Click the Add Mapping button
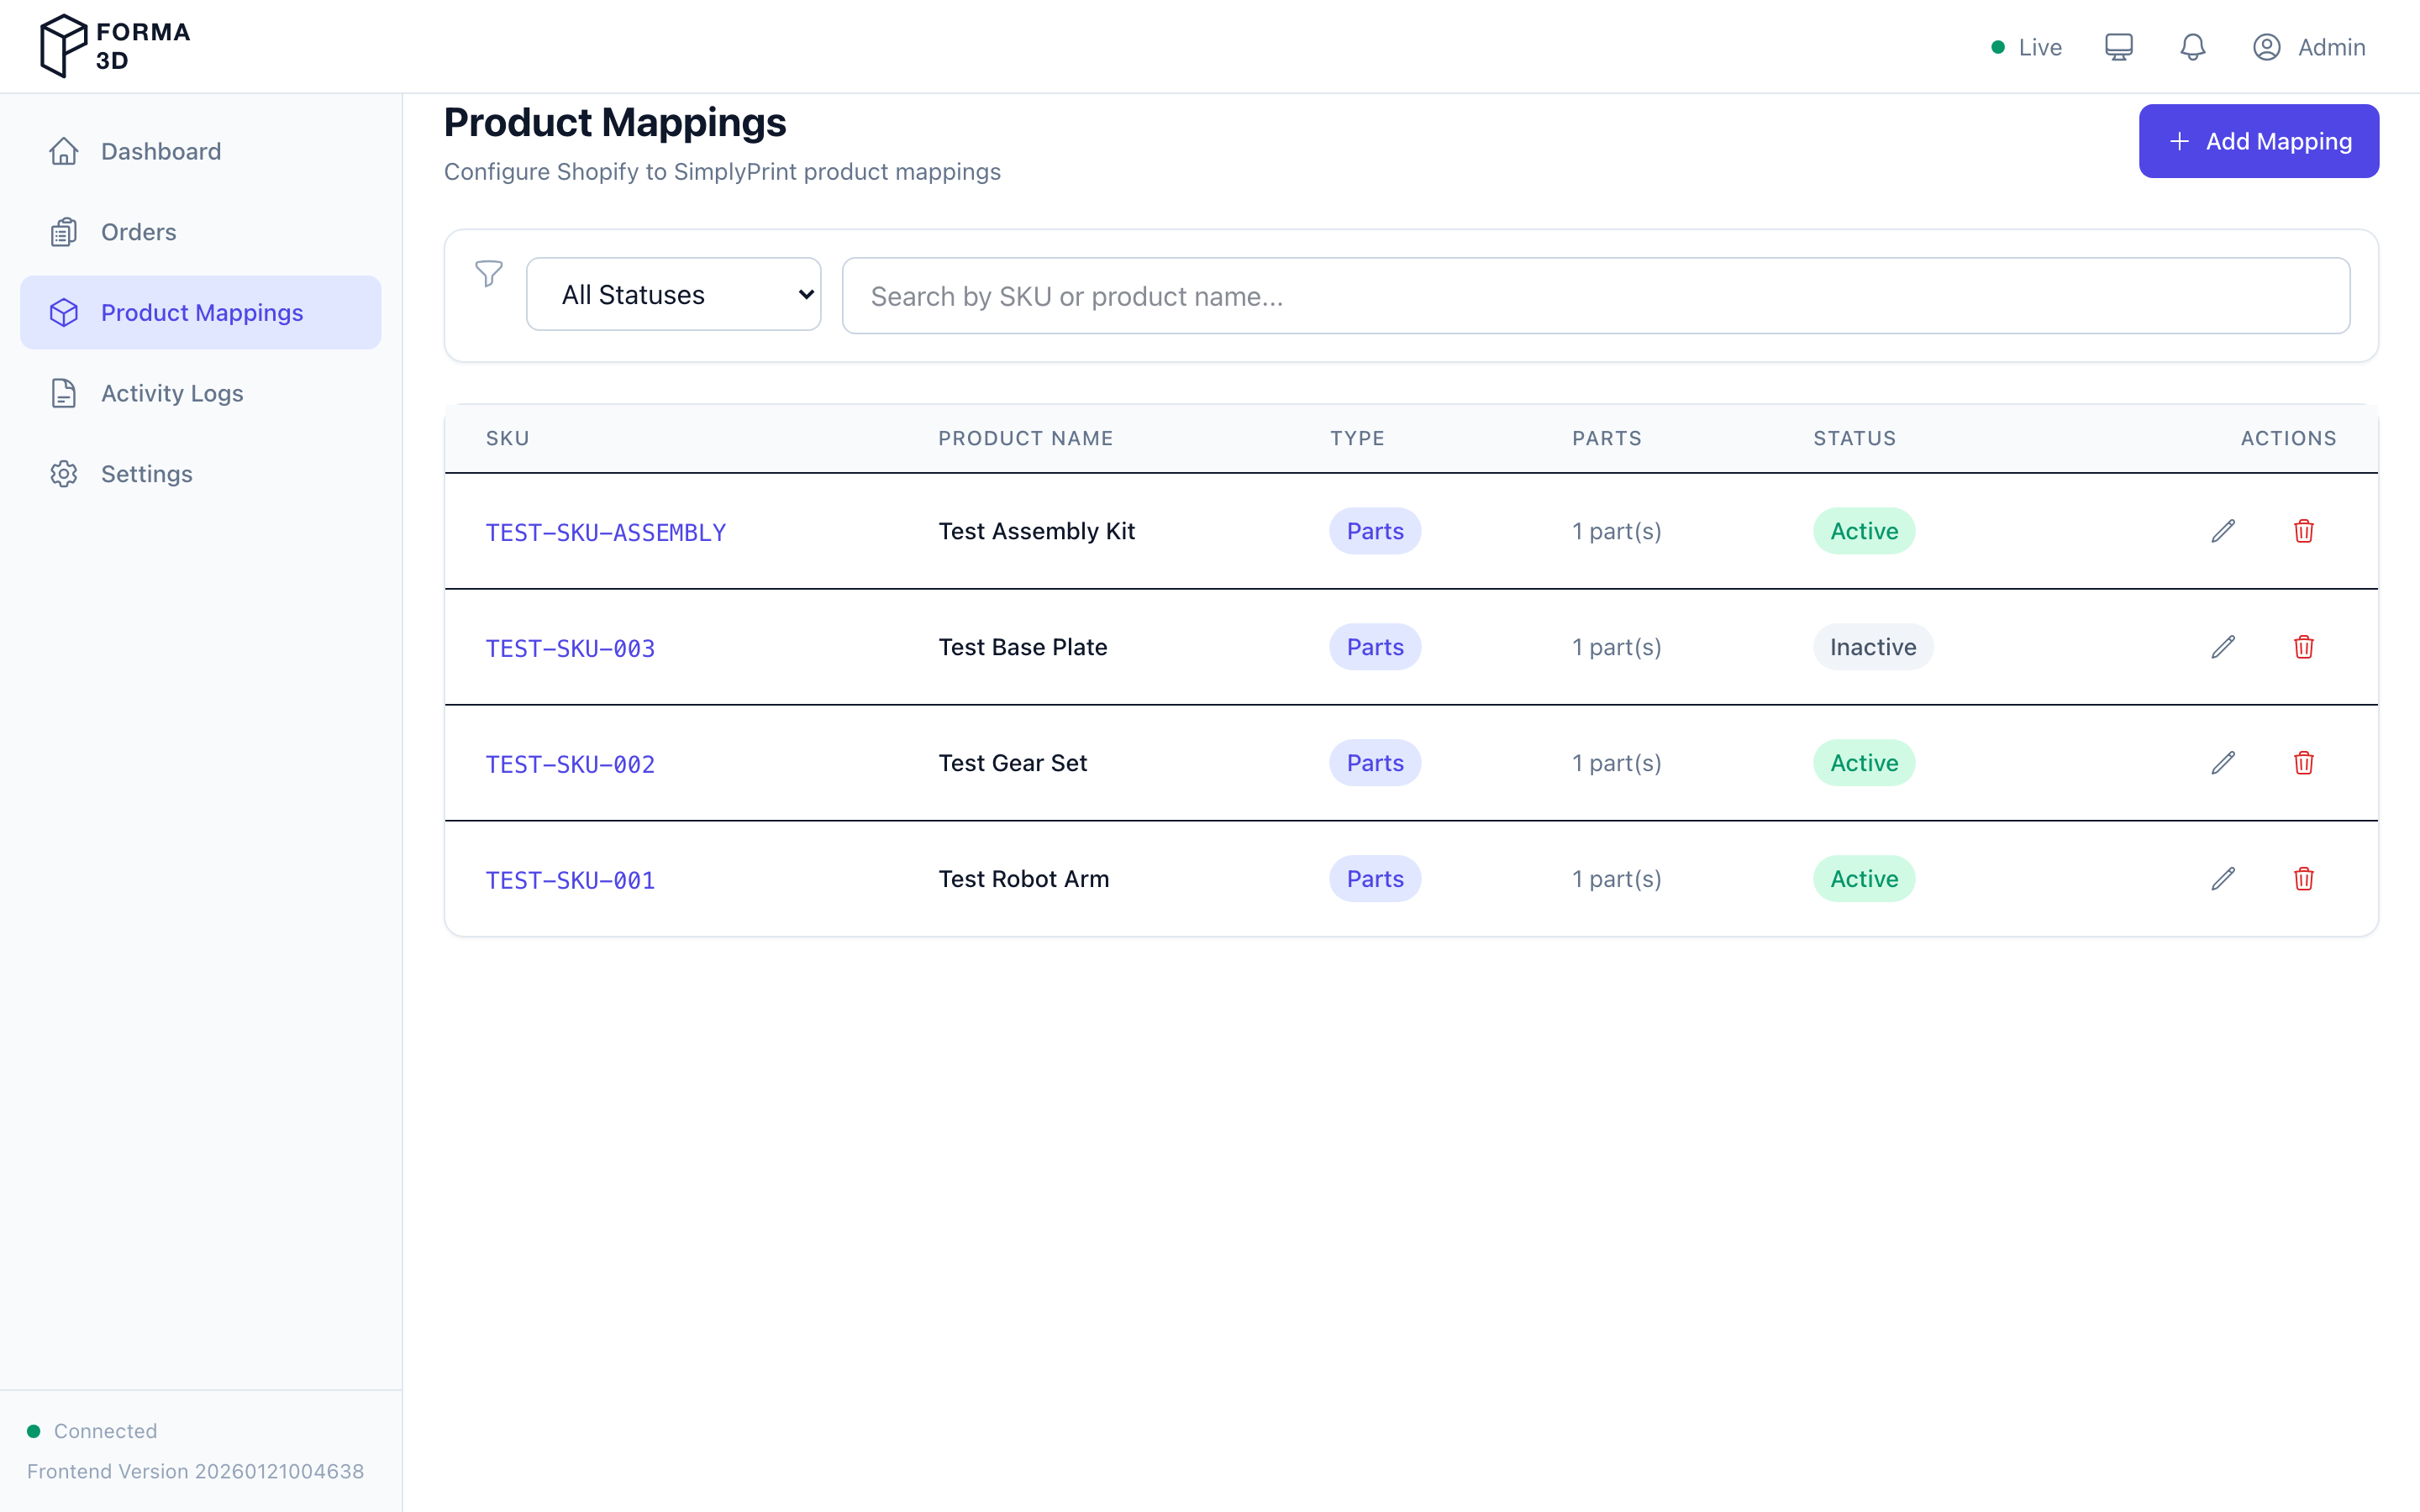The image size is (2420, 1512). coord(2258,141)
